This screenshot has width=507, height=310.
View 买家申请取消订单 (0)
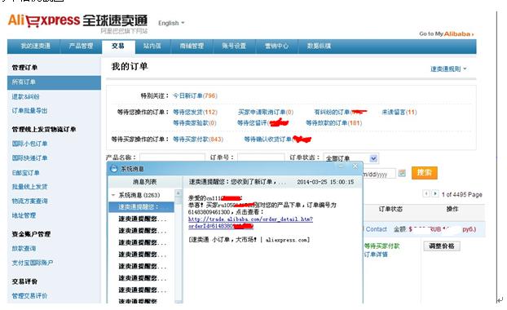coord(266,112)
